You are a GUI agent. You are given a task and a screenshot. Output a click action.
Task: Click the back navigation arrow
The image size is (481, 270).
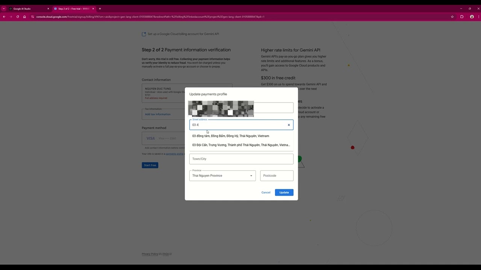tap(4, 16)
